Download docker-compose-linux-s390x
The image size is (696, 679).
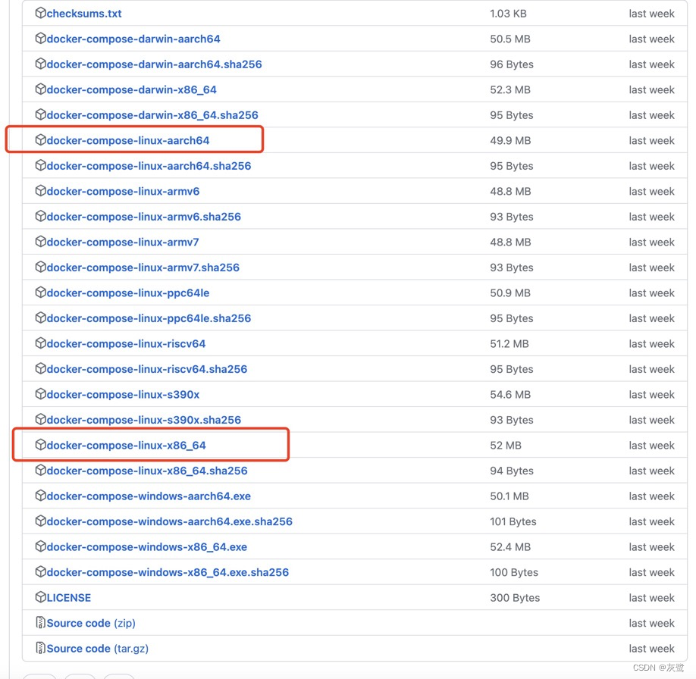point(123,395)
